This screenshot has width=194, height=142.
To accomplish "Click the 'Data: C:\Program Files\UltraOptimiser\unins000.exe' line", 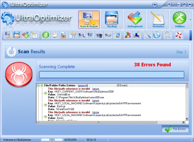I will pyautogui.click(x=76, y=98).
